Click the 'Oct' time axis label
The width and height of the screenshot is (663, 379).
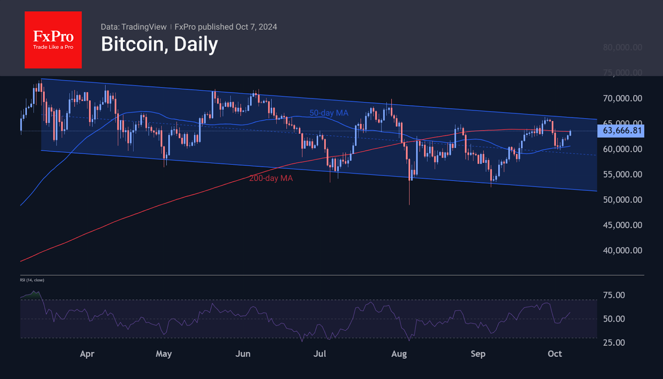tap(555, 354)
